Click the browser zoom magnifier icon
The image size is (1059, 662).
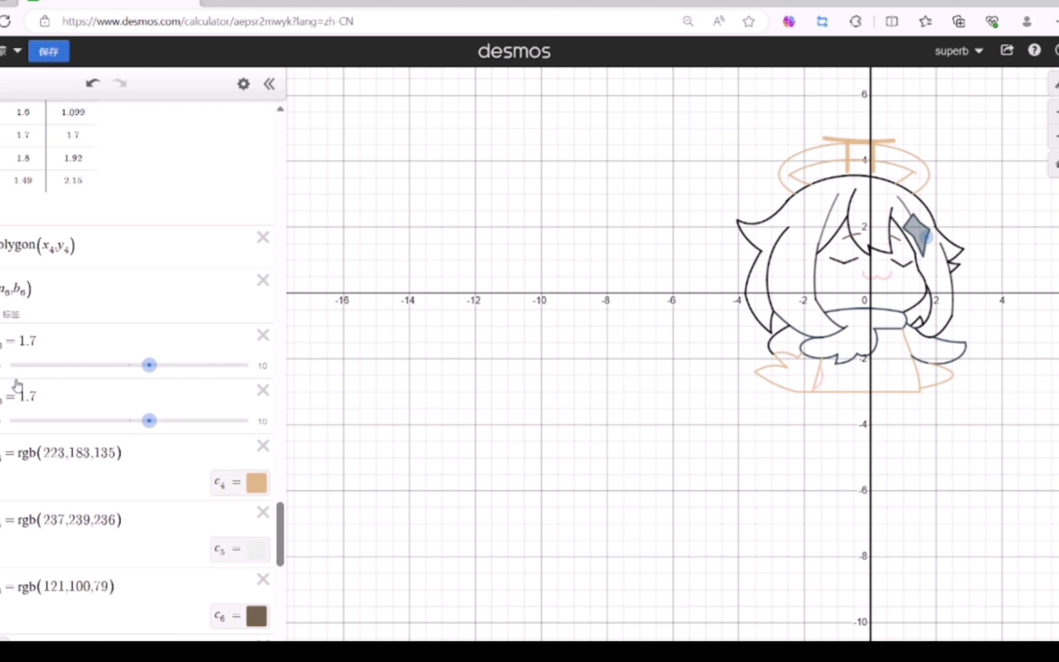point(688,21)
